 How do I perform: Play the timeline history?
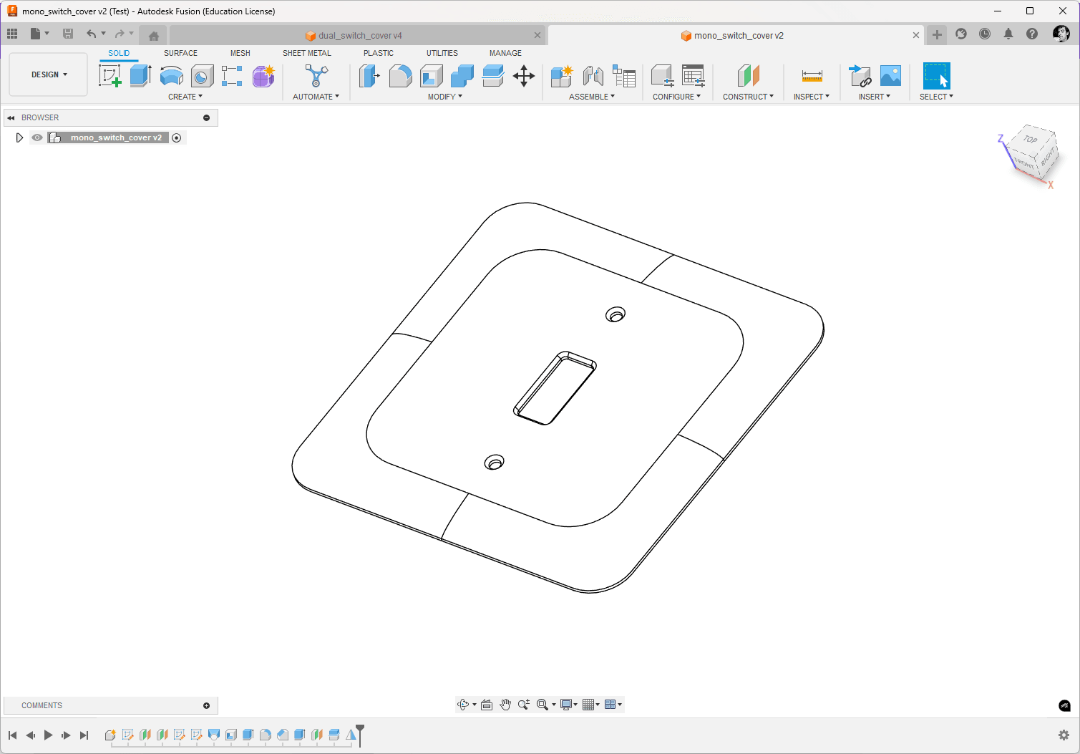(48, 735)
